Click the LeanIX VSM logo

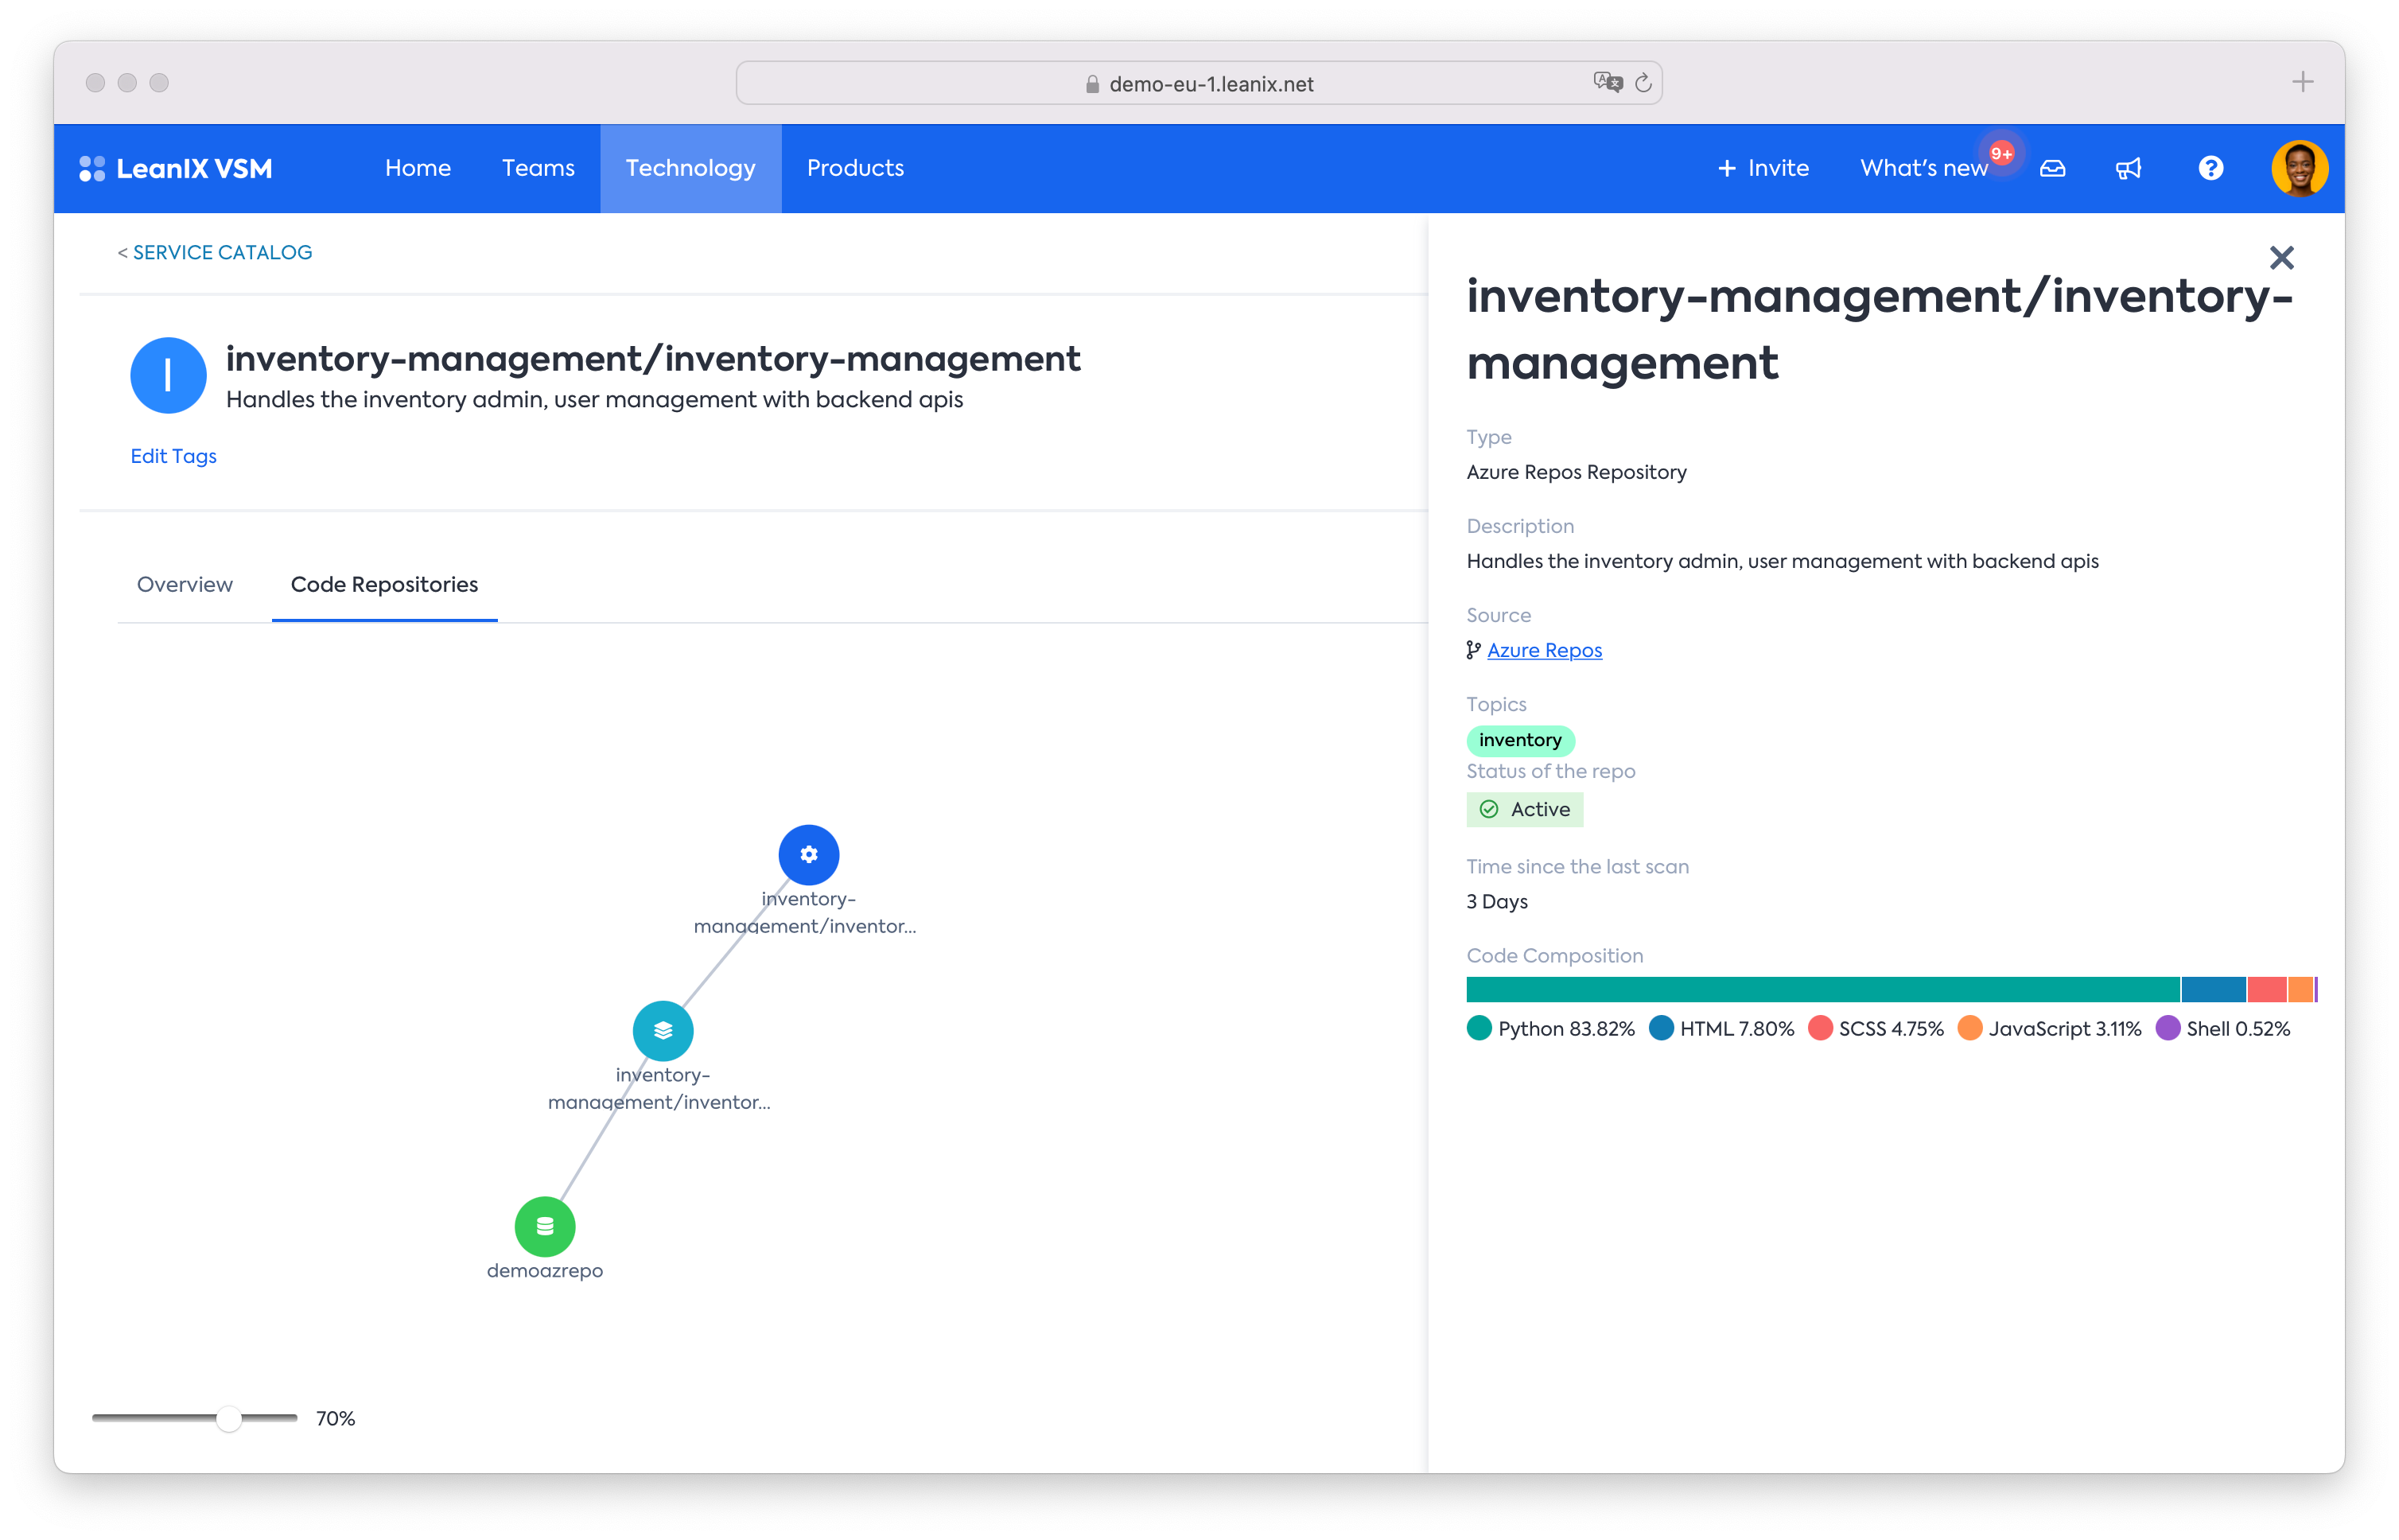click(x=176, y=168)
